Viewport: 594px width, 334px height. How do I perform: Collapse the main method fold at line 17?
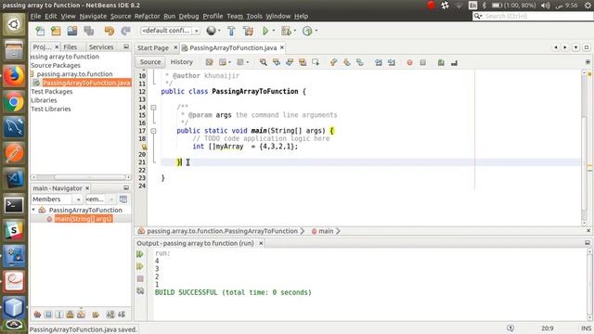click(153, 131)
